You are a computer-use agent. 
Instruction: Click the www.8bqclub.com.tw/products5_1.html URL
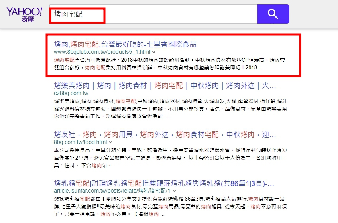[x=102, y=52]
